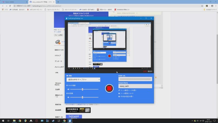The width and height of the screenshot is (218, 123).
Task: Bookmark this page with the star icon
Action: point(202,6)
